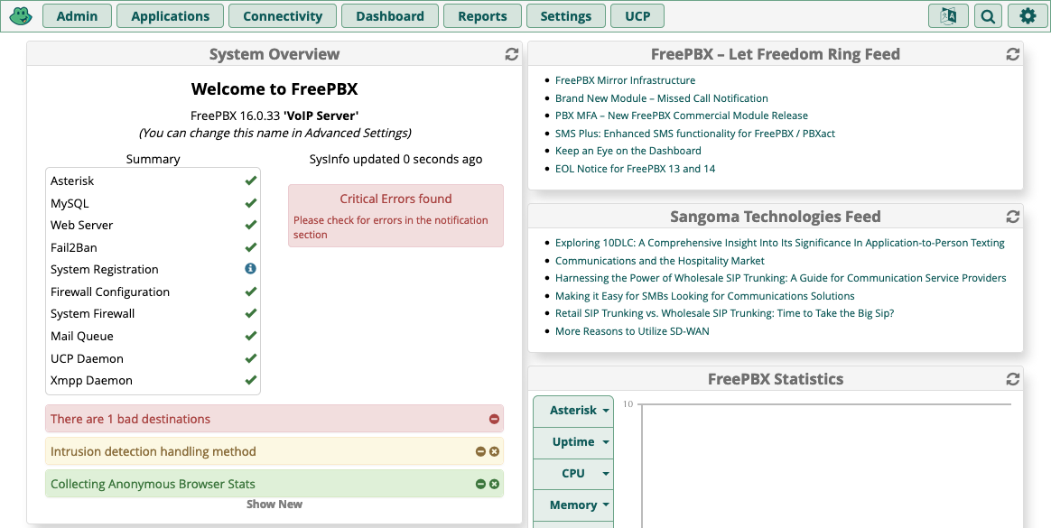Open Exploring 10DLC article link

pos(779,243)
